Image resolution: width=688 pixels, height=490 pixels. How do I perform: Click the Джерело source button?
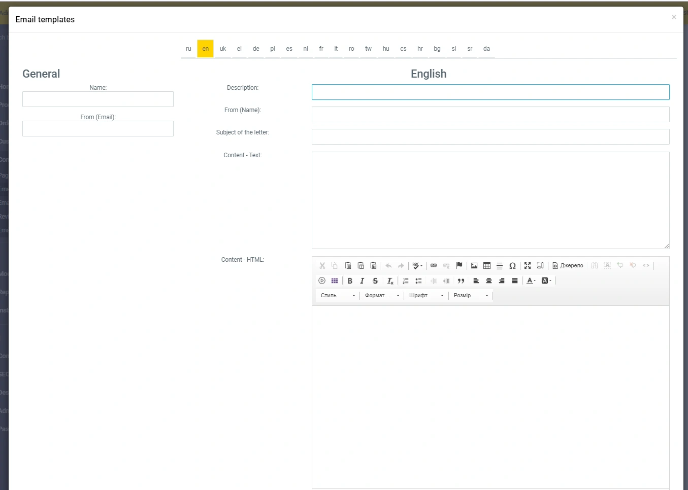tap(568, 266)
